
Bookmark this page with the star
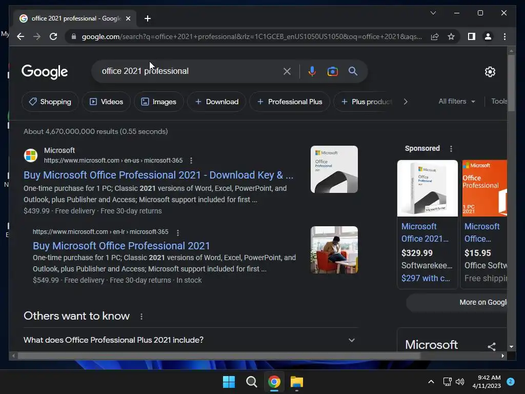click(451, 36)
